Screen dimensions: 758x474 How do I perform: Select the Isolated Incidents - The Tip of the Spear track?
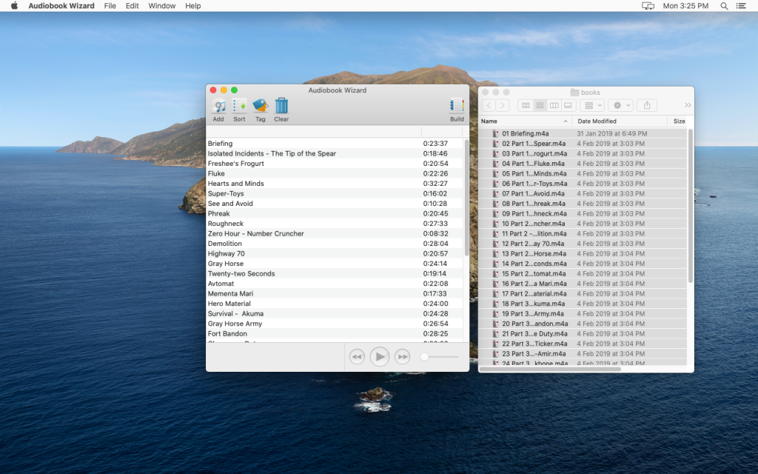click(x=334, y=153)
